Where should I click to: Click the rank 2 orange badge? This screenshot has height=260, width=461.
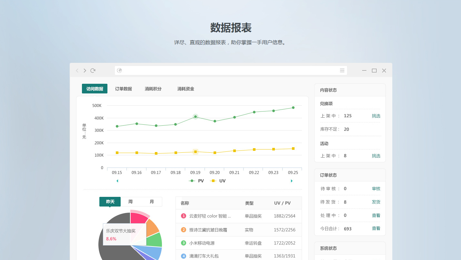[184, 230]
